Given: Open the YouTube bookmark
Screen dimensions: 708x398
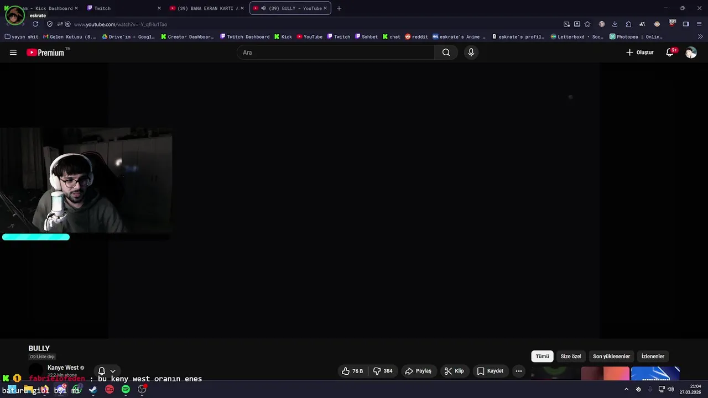Looking at the screenshot, I should coord(310,37).
